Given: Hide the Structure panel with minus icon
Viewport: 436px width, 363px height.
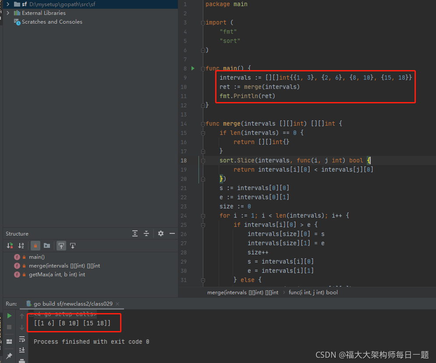Looking at the screenshot, I should [x=172, y=233].
